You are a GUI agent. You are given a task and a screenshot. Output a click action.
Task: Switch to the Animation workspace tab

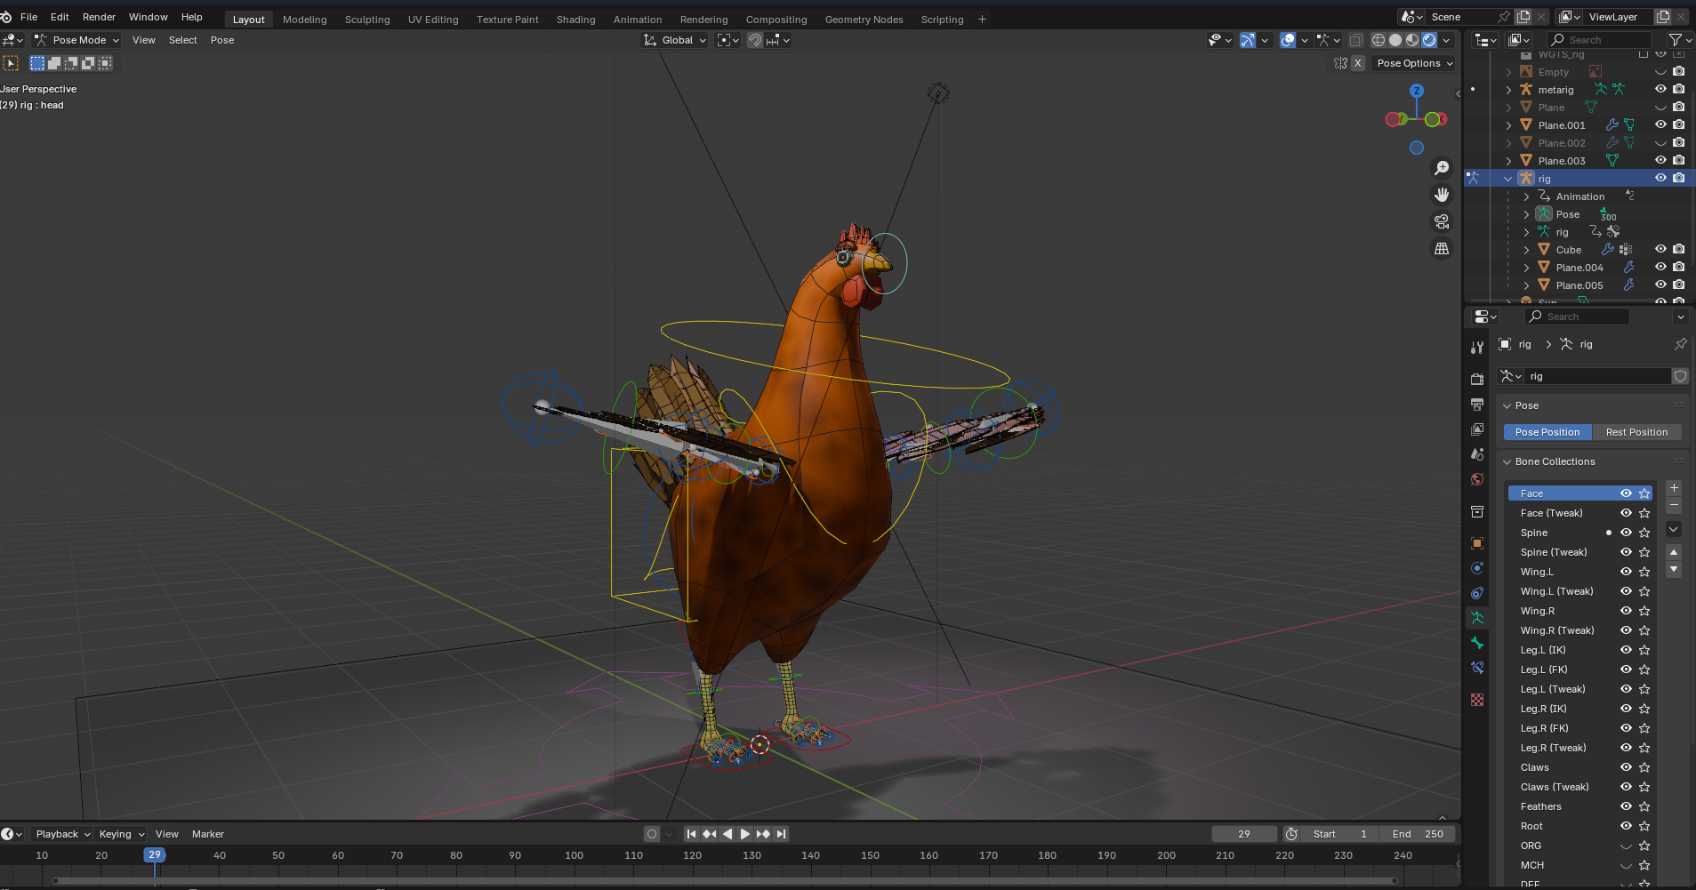click(638, 20)
